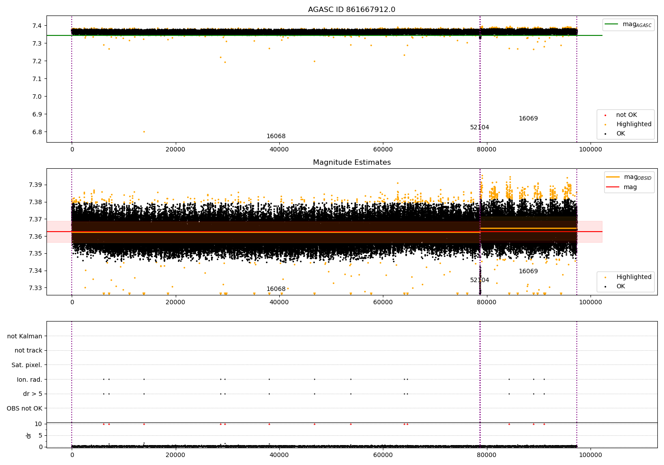Select the mag AGASC legend entry in top plot
The width and height of the screenshot is (664, 465).
pos(628,24)
